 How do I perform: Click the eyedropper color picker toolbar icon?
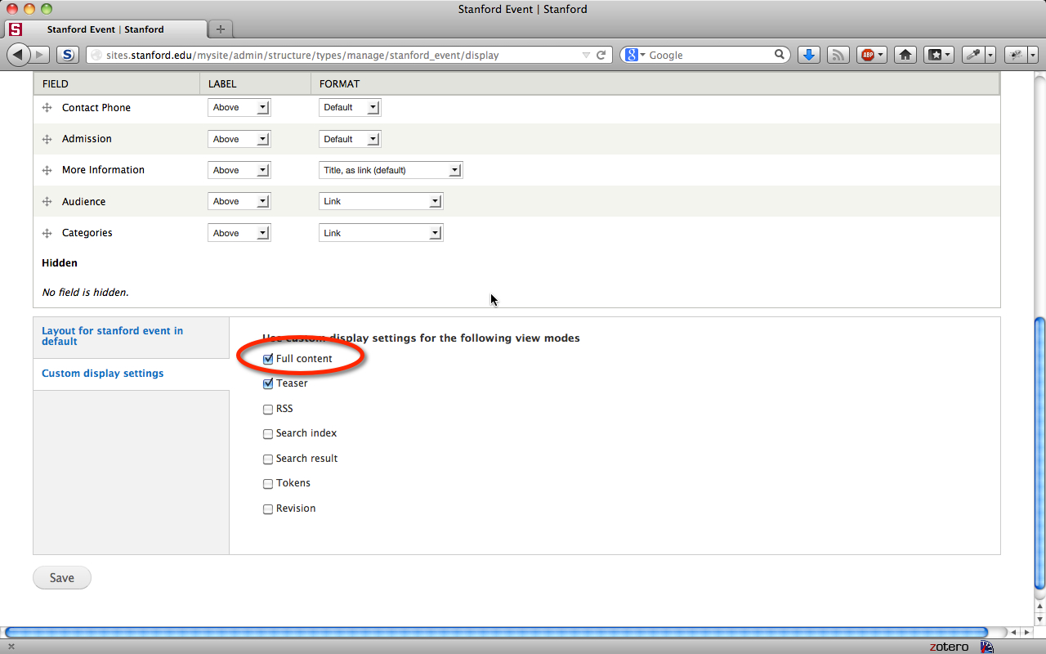click(x=973, y=55)
